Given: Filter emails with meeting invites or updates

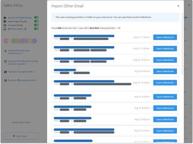Looking at the screenshot, I should coord(23,63).
